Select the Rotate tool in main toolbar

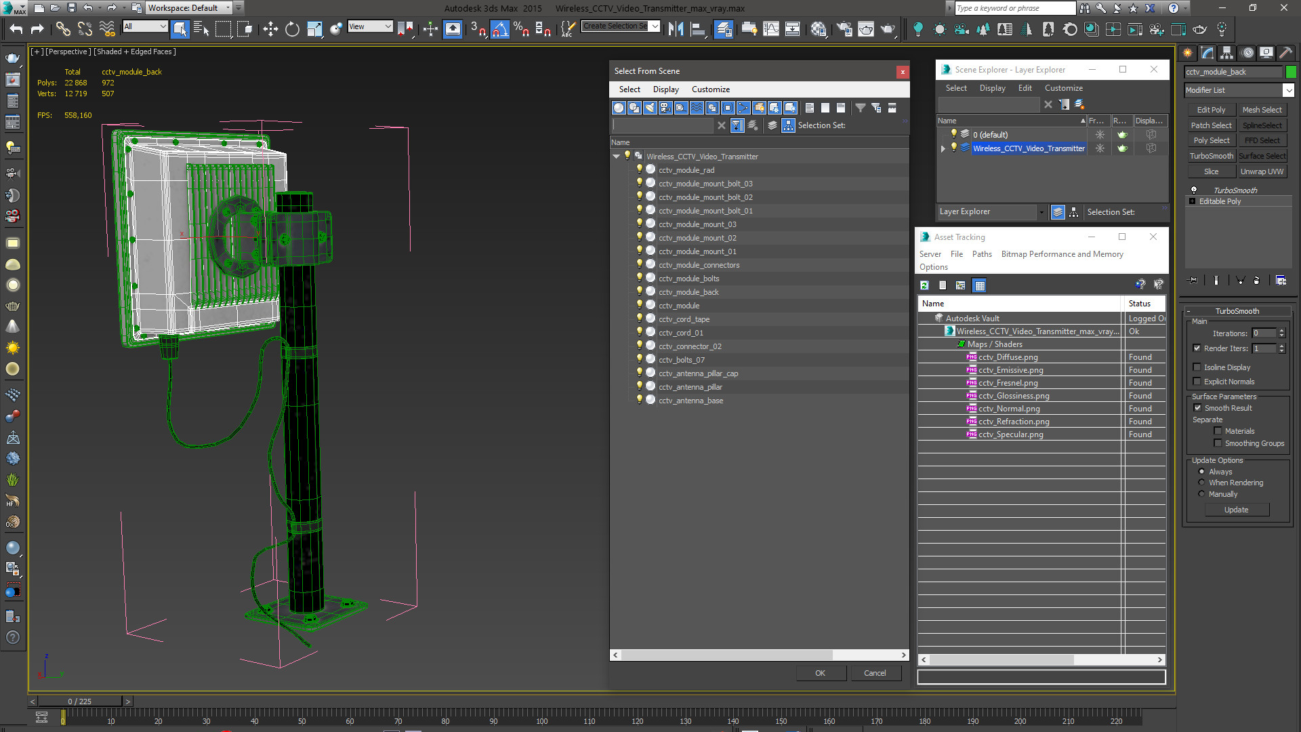coord(292,29)
